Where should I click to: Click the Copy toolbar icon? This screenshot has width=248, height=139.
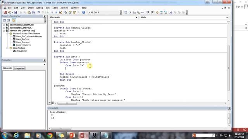click(x=25, y=12)
